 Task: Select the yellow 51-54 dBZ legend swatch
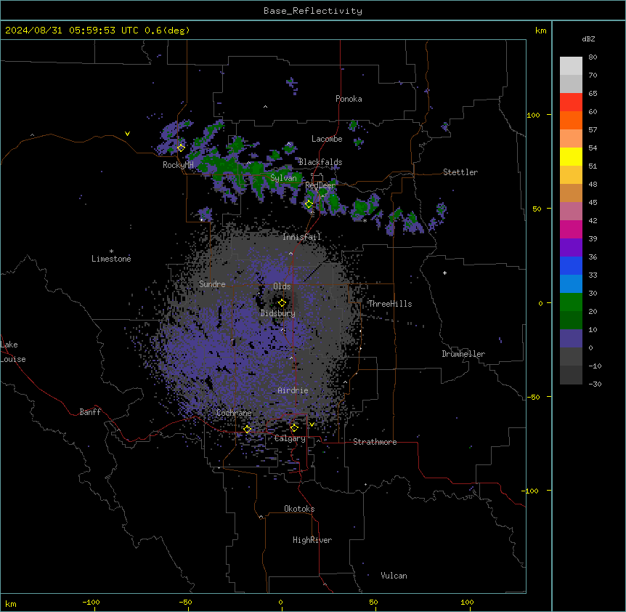571,156
